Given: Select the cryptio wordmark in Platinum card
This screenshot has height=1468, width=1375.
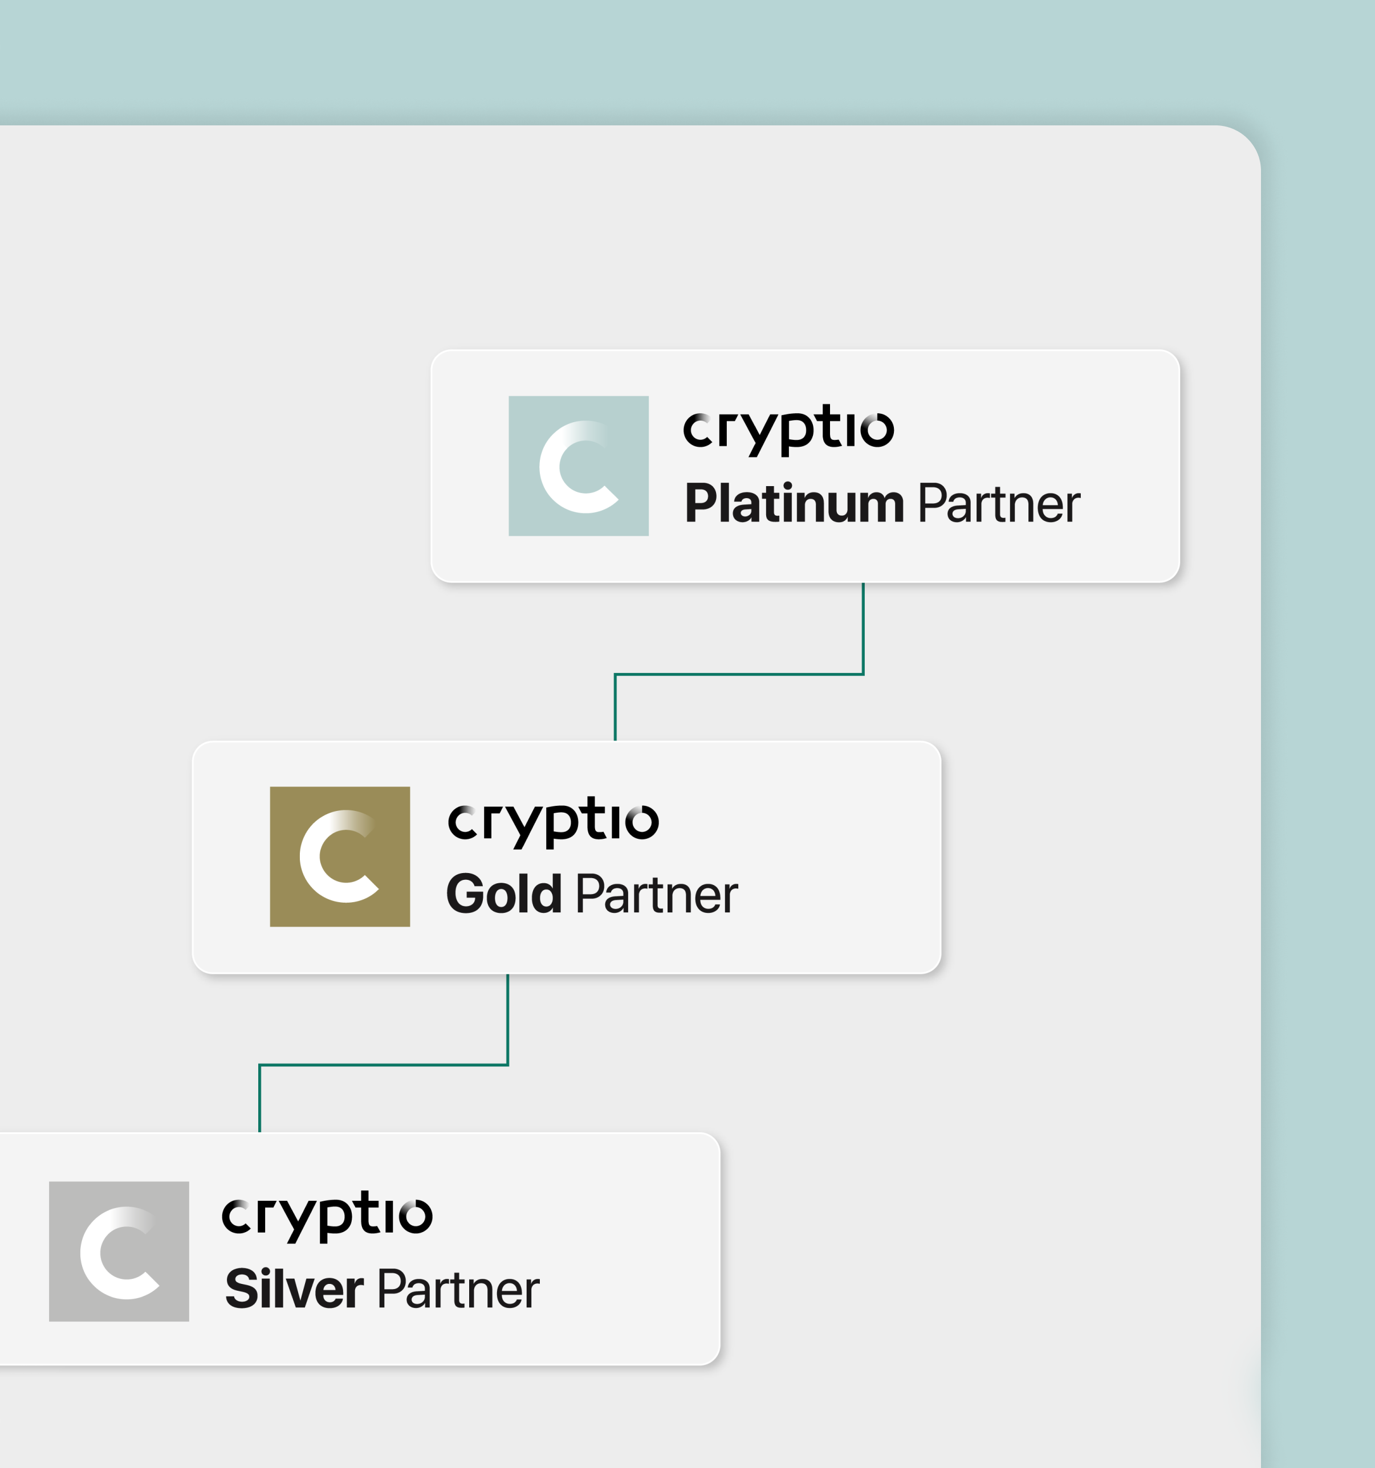Looking at the screenshot, I should [788, 430].
